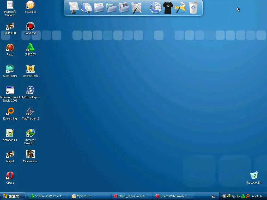Click the recycle bin in the dock
Viewport: 267px width, 200px height.
pyautogui.click(x=193, y=8)
